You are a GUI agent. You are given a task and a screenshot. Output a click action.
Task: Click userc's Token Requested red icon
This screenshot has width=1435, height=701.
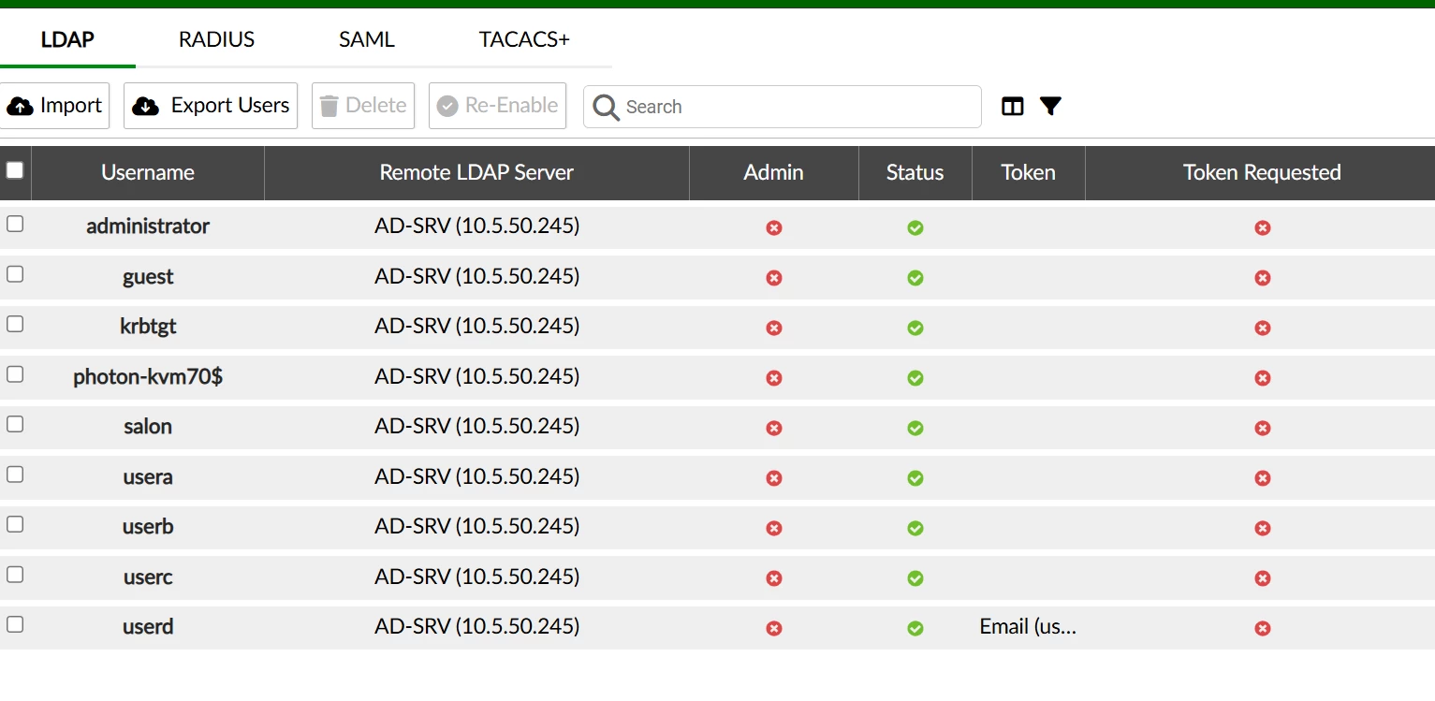1262,578
